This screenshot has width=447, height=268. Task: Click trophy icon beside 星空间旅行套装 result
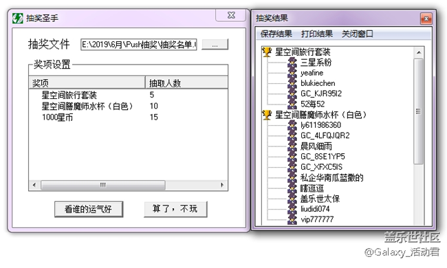(x=267, y=52)
